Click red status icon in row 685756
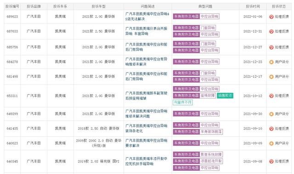Viewport: 294px width, 174px height. tap(271, 47)
